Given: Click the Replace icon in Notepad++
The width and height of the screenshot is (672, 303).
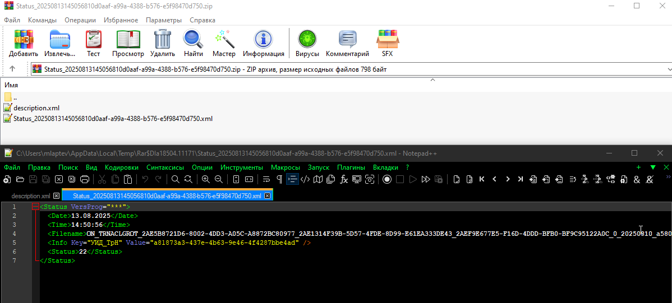Looking at the screenshot, I should 188,179.
